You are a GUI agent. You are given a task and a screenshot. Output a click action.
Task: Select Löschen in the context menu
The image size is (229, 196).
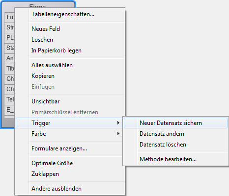point(70,40)
